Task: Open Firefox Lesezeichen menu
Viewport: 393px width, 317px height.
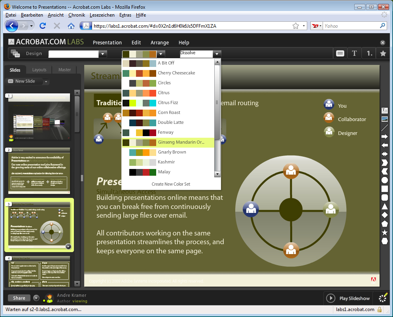Action: coord(102,15)
